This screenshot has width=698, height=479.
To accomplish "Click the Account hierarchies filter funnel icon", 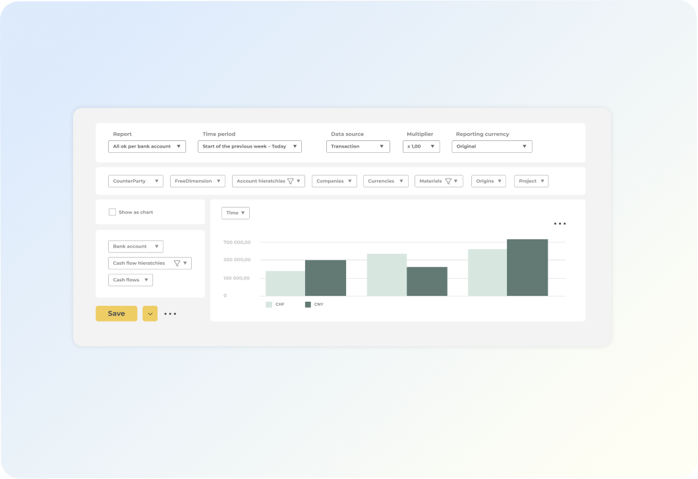I will (x=291, y=181).
